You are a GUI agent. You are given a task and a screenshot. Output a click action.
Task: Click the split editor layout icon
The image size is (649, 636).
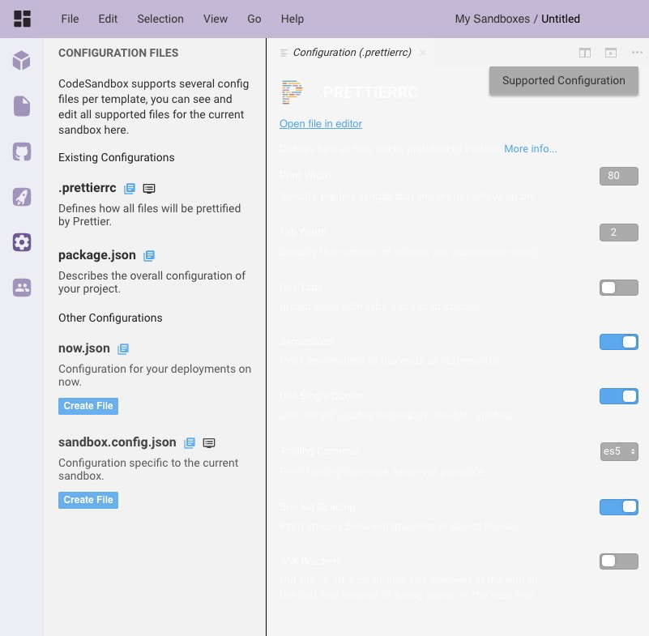click(x=585, y=53)
